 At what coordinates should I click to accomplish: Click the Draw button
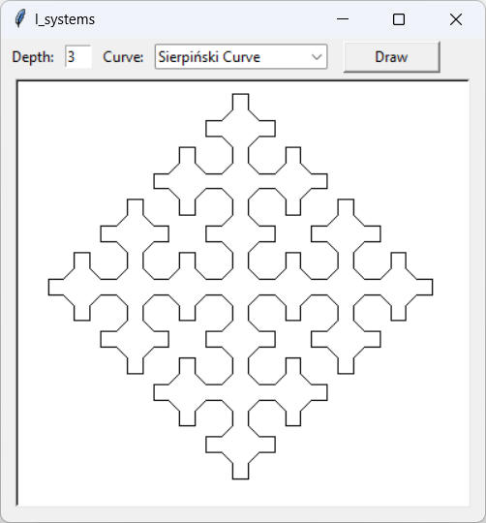click(392, 57)
